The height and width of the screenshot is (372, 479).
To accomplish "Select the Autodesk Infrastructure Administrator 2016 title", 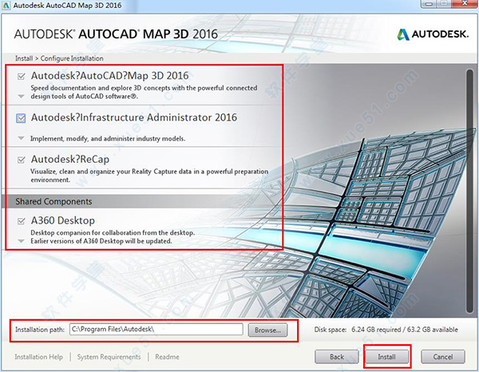I will [x=134, y=117].
